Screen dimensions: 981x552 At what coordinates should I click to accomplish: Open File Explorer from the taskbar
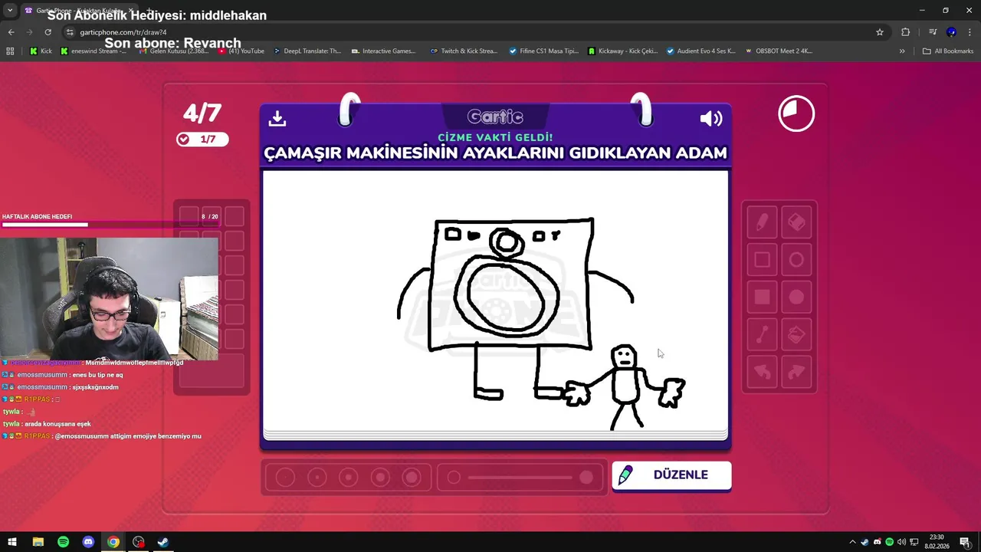click(38, 542)
